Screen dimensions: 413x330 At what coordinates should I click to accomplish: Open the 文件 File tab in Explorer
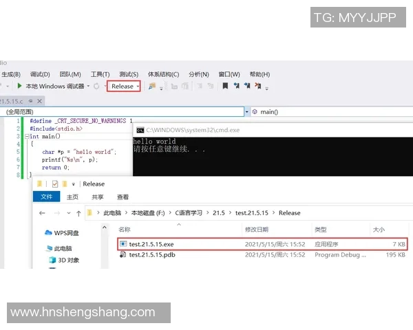(x=47, y=197)
